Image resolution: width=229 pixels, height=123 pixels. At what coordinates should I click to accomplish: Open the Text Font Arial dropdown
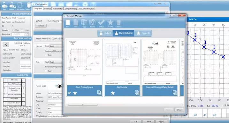[56, 62]
